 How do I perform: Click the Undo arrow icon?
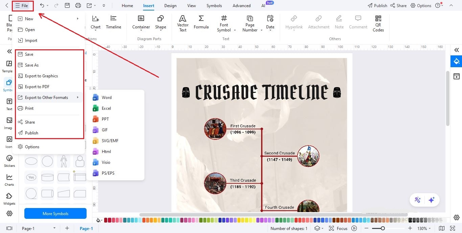(x=42, y=5)
